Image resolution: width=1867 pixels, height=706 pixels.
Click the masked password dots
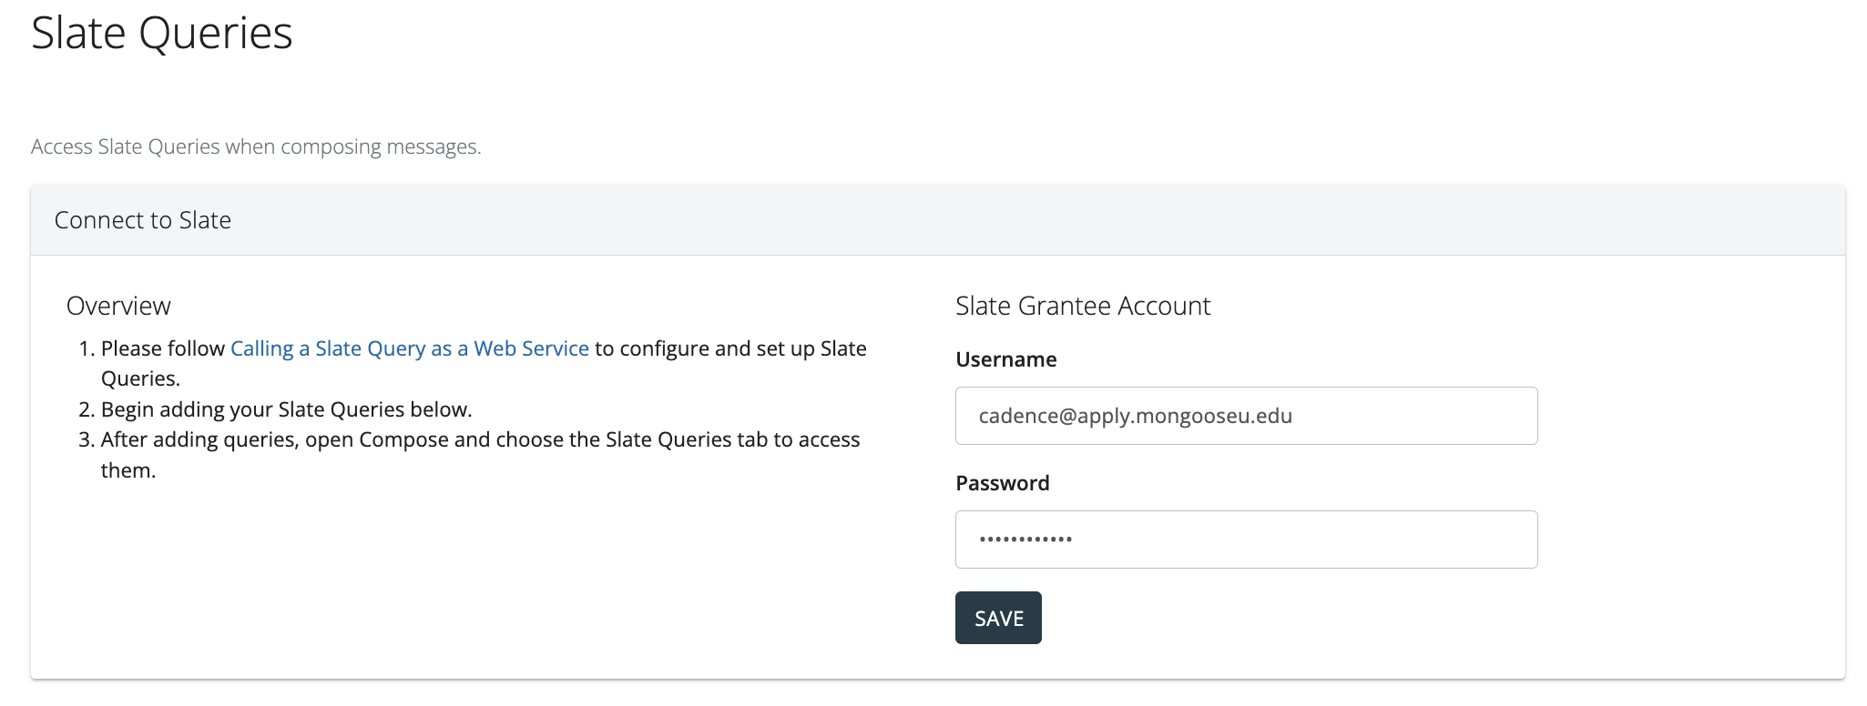[1025, 540]
